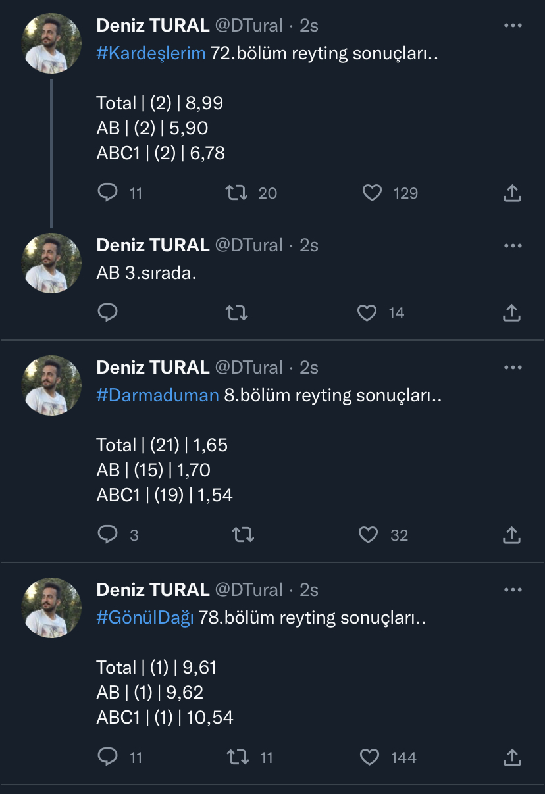
Task: Reply to the Kardeşlerim rating tweet
Action: (107, 192)
